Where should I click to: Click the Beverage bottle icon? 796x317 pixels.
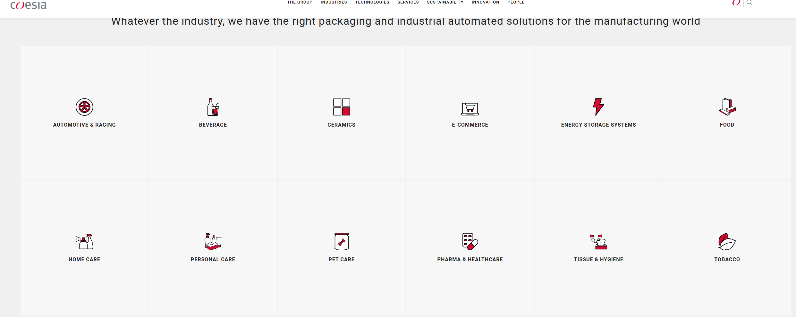click(x=213, y=107)
